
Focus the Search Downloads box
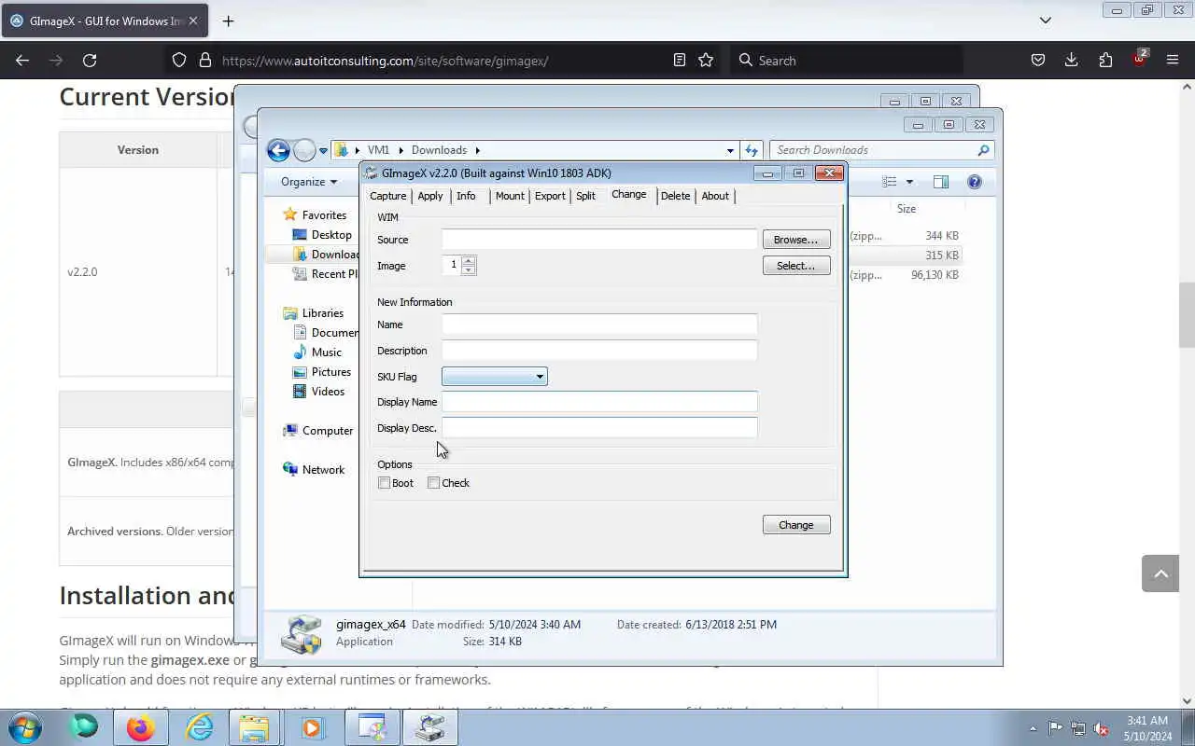click(x=882, y=150)
